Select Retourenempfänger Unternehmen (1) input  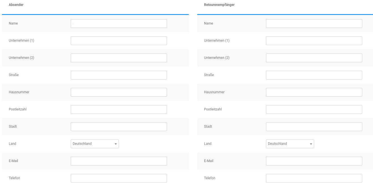[314, 41]
